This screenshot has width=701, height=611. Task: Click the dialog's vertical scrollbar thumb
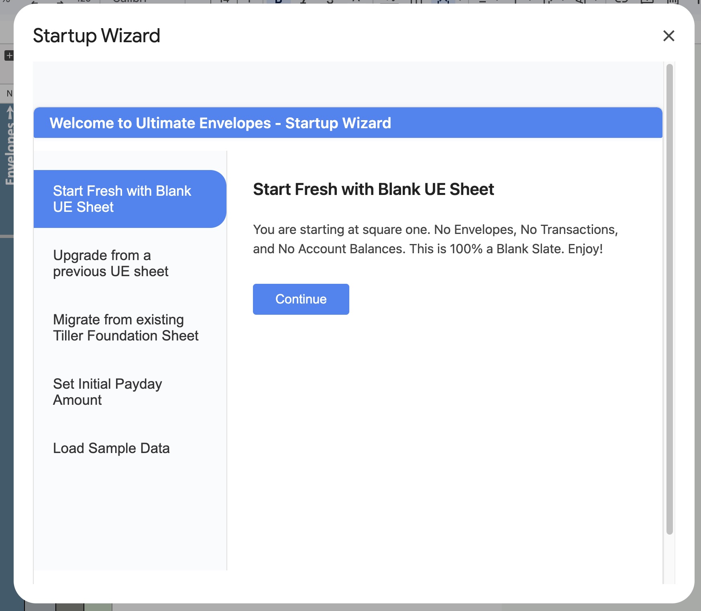[x=669, y=299]
